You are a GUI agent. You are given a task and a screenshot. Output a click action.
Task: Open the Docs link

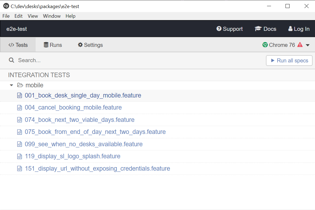click(x=265, y=29)
